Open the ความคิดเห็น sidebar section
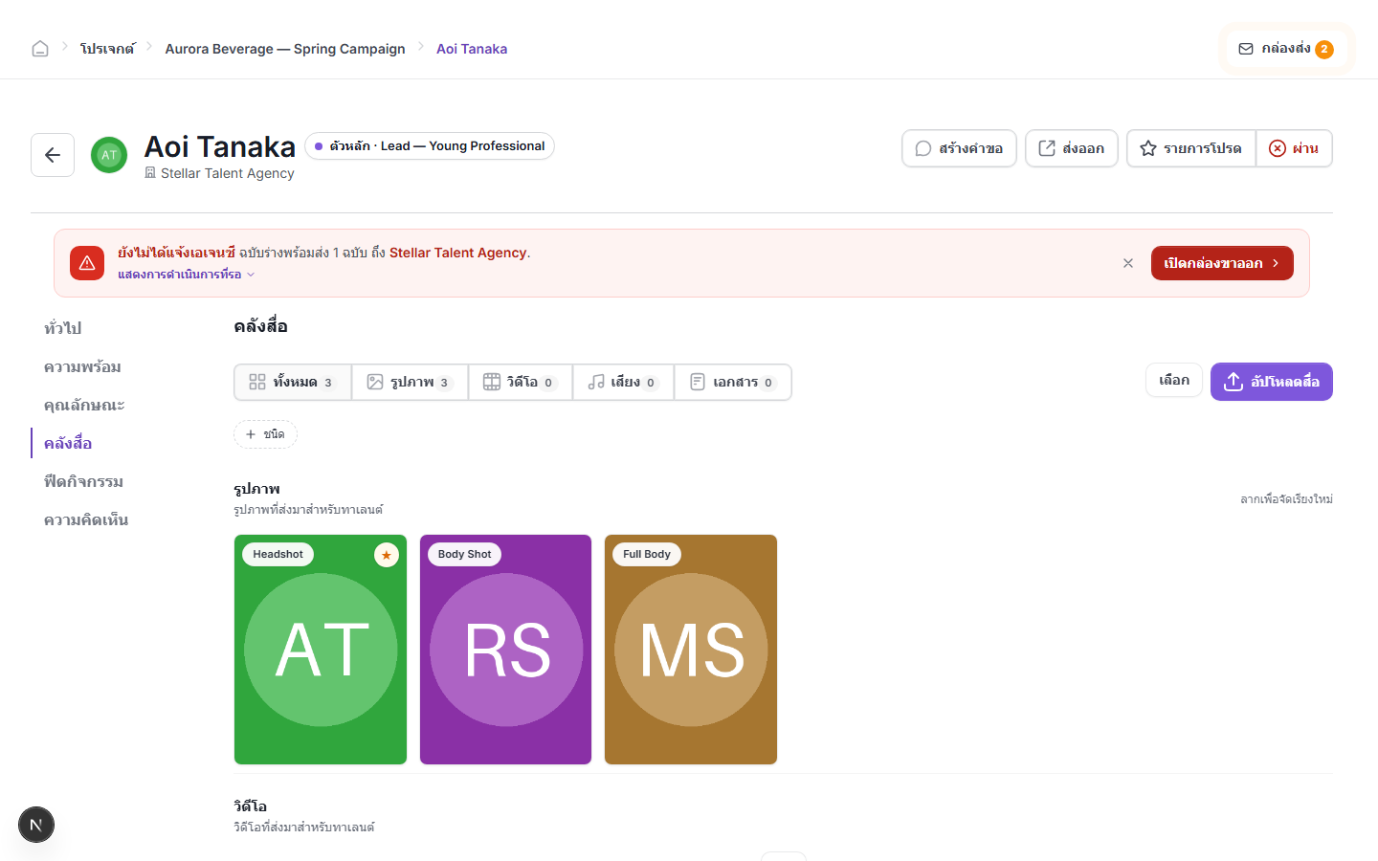 (86, 519)
